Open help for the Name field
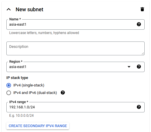This screenshot has height=132, width=151. (x=139, y=24)
